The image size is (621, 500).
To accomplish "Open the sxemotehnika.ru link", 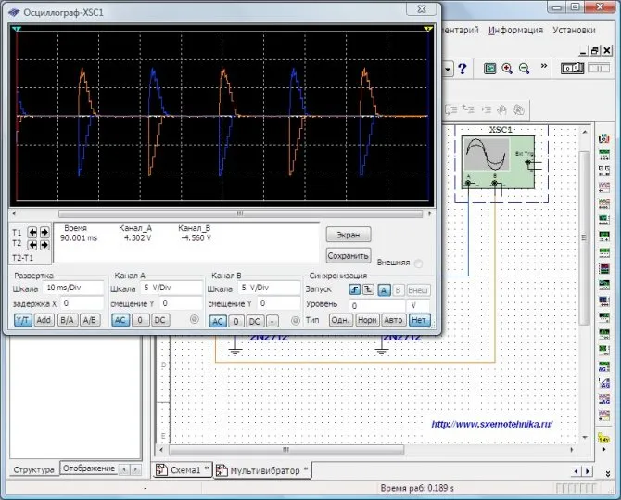I will pos(492,424).
